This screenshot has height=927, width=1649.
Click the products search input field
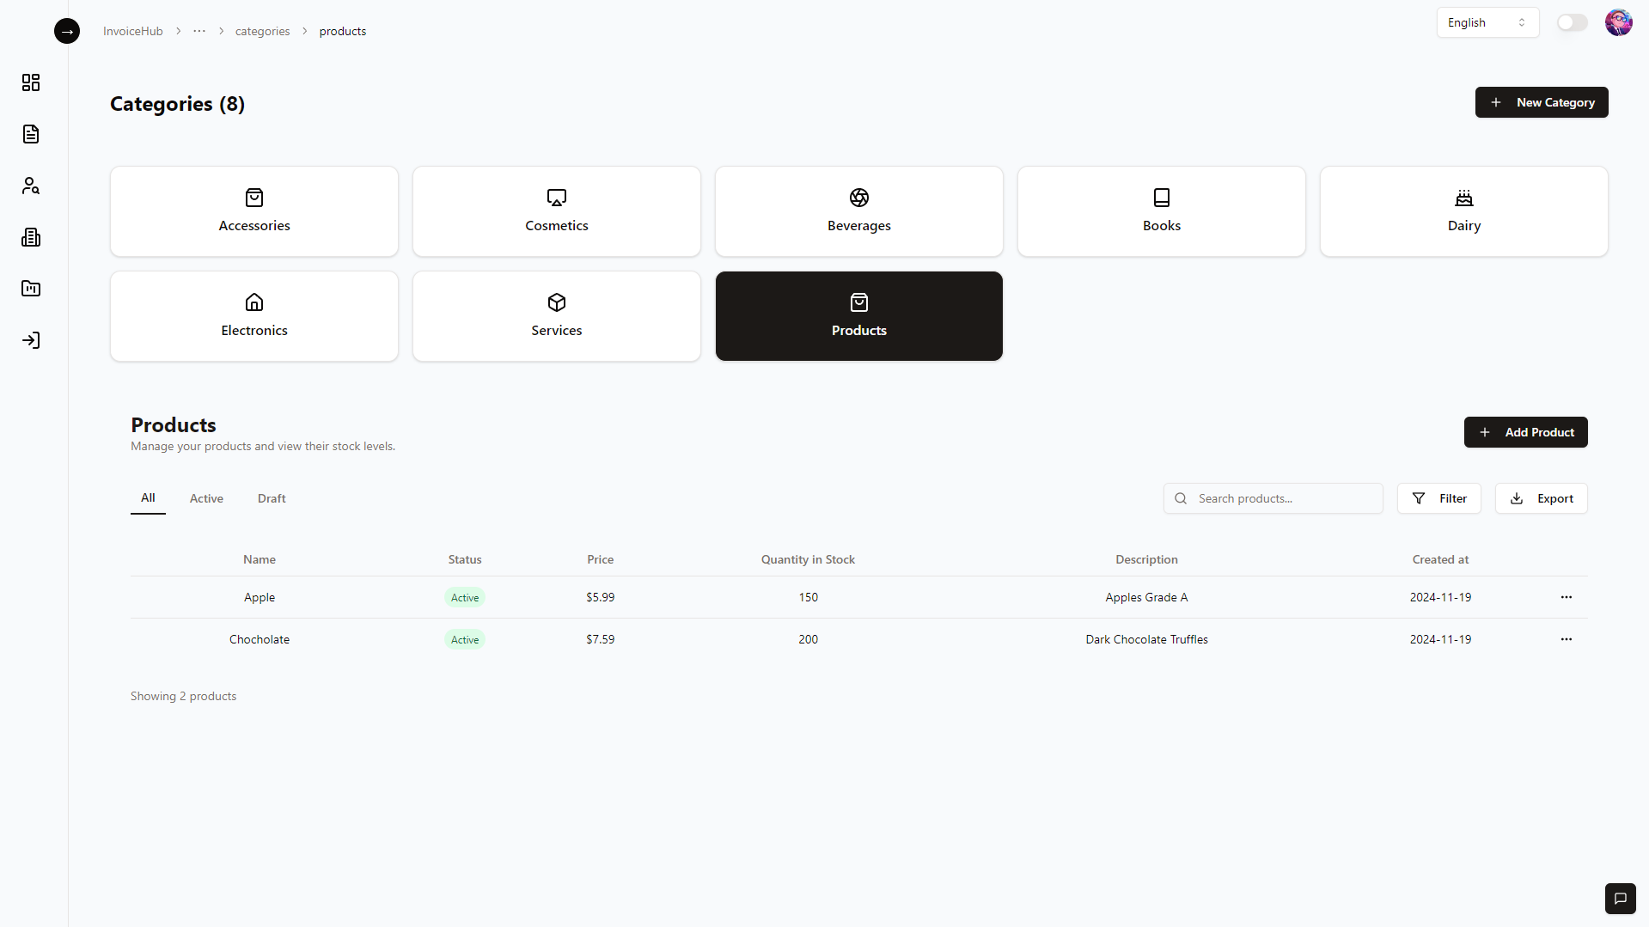(x=1280, y=498)
